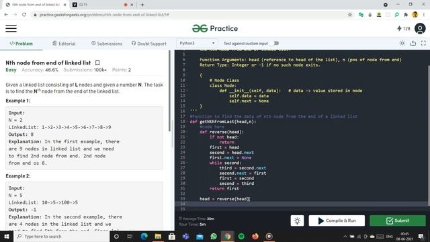Open the Editorial tab

tap(64, 44)
